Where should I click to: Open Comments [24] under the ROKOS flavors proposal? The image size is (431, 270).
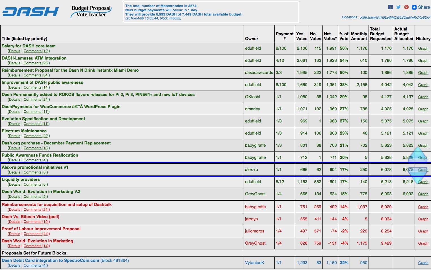tap(36, 100)
